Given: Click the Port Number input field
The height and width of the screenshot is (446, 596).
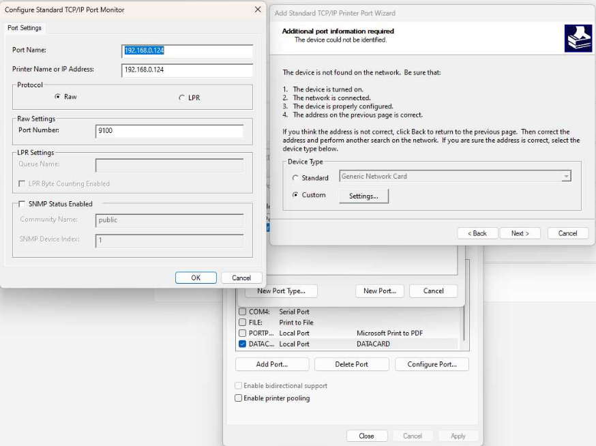Looking at the screenshot, I should pos(169,132).
